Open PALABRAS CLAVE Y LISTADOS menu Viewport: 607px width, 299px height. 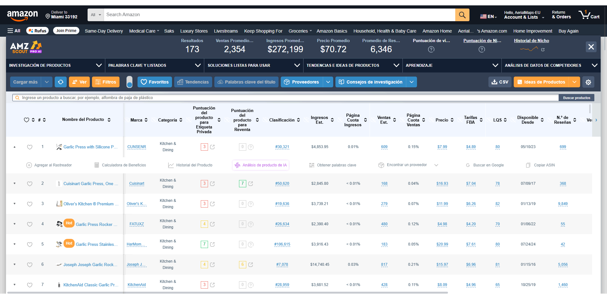click(x=154, y=65)
